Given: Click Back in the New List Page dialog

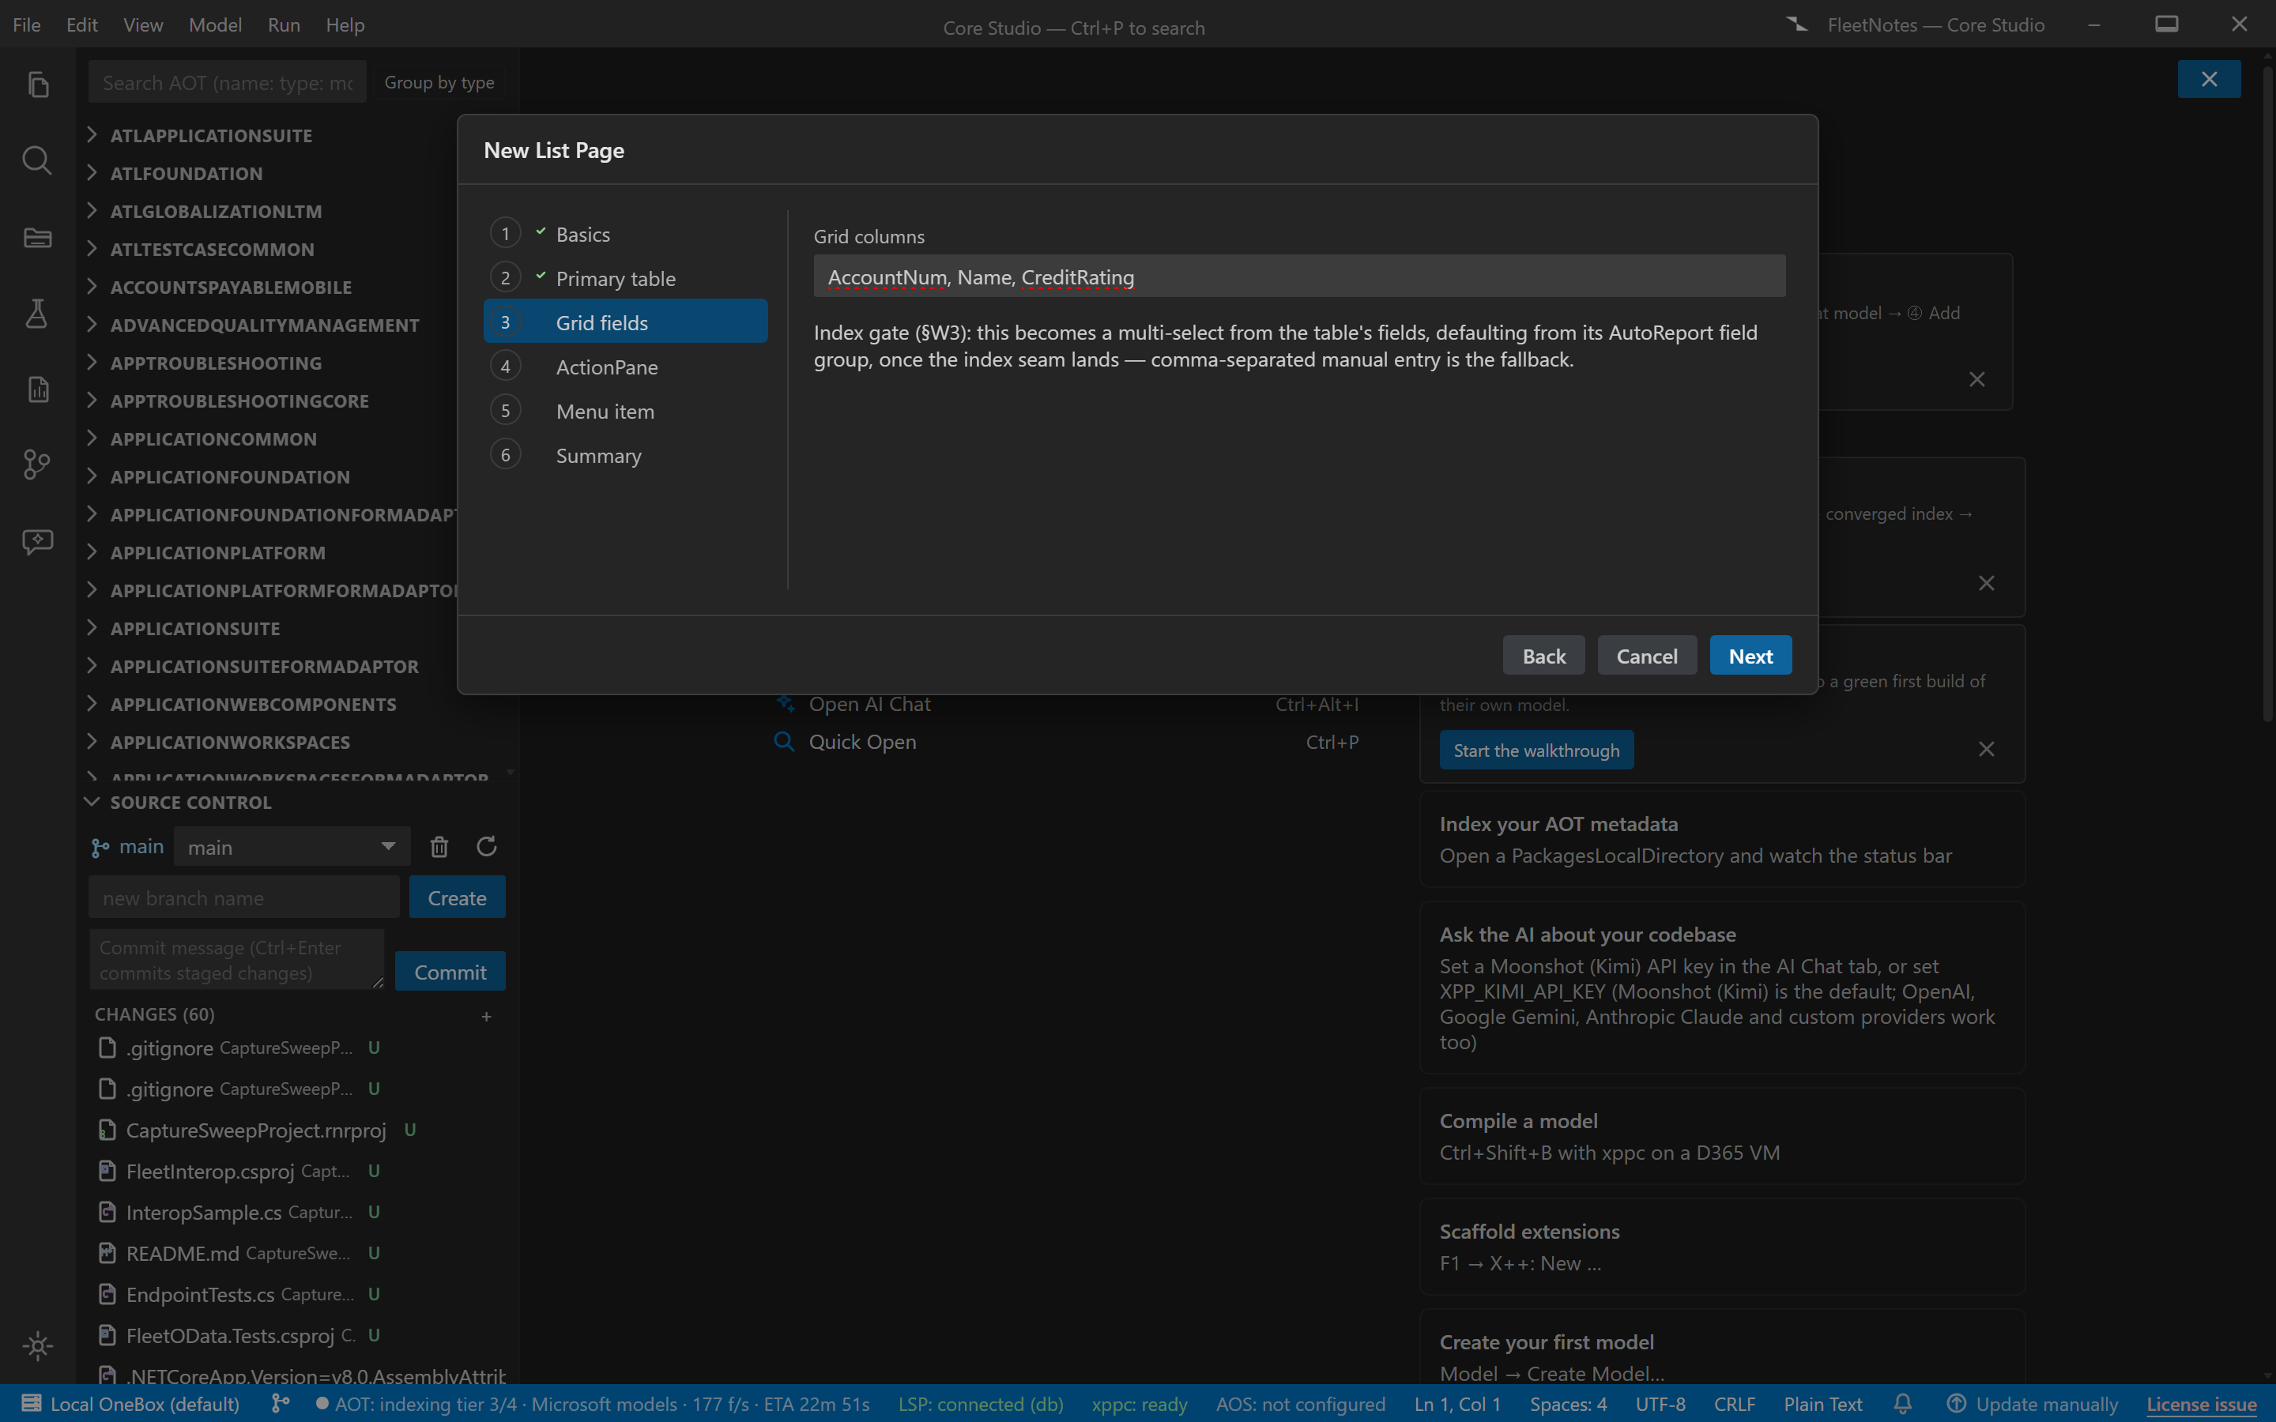Looking at the screenshot, I should click(1543, 656).
